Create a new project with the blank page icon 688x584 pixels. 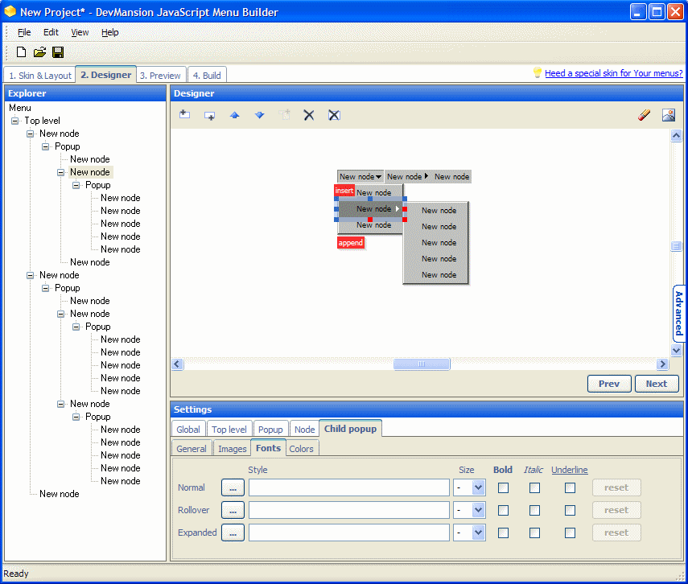[21, 52]
